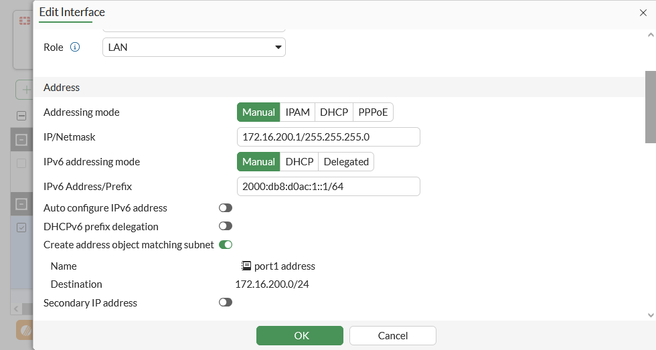Close the Edit Interface dialog
The height and width of the screenshot is (350, 656).
click(x=643, y=13)
